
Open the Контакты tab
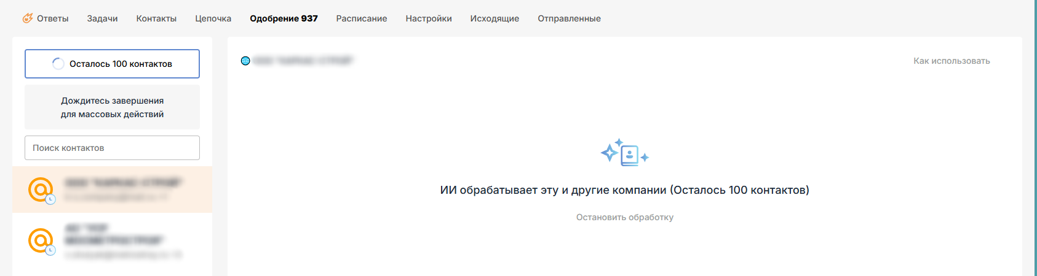[156, 18]
